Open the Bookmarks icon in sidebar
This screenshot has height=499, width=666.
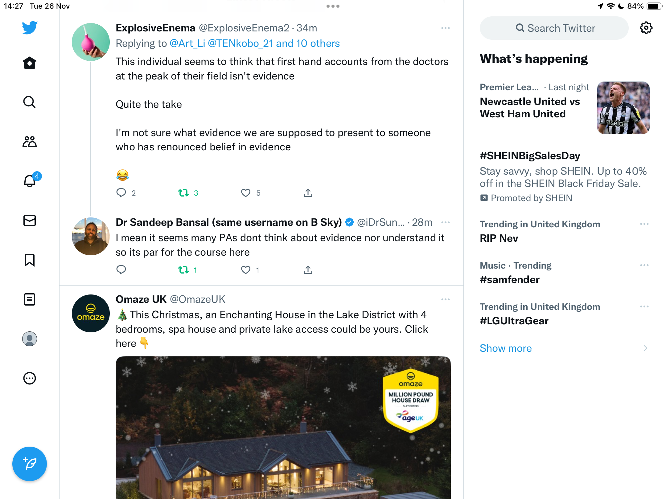(x=30, y=260)
